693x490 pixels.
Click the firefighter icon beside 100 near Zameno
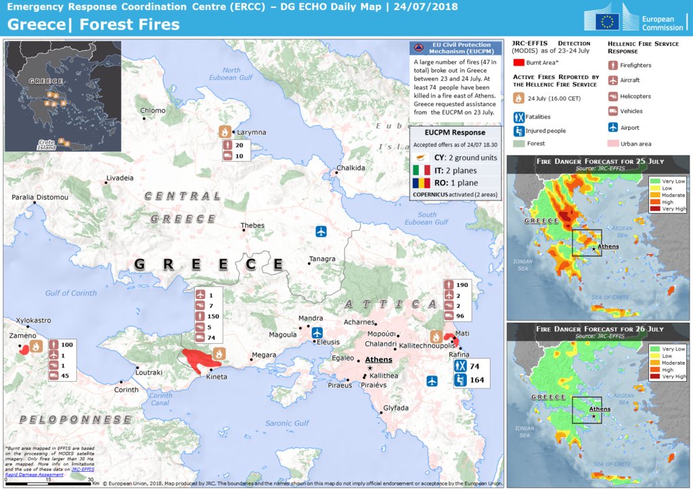pyautogui.click(x=54, y=344)
